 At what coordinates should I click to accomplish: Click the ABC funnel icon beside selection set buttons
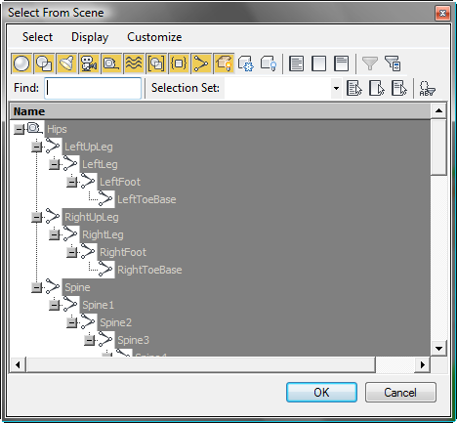point(427,88)
